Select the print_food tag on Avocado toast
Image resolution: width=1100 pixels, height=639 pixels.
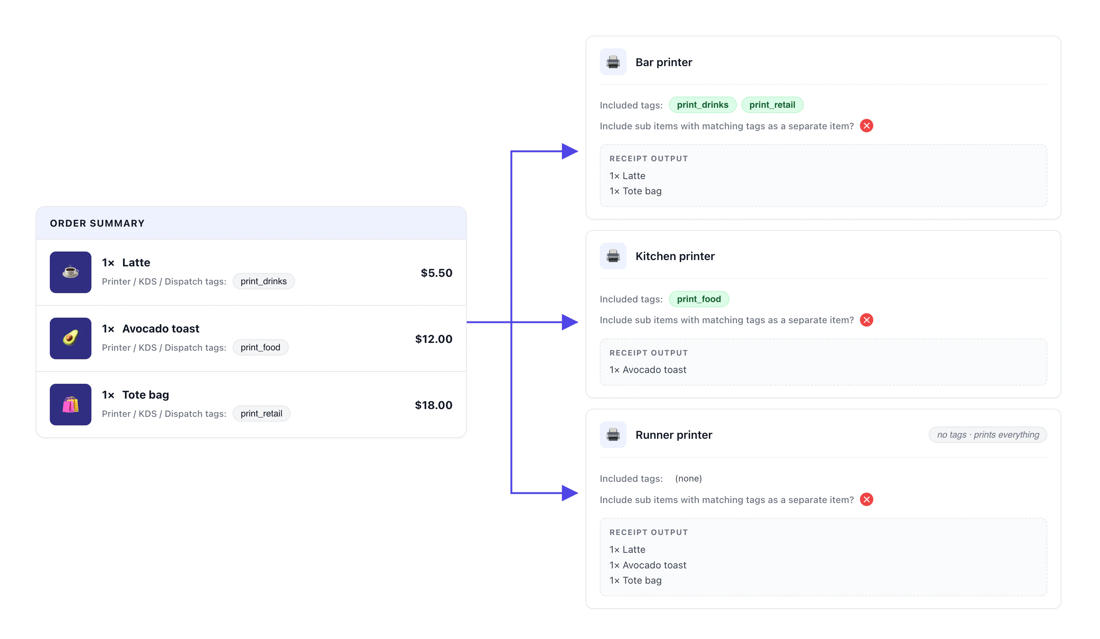click(260, 347)
